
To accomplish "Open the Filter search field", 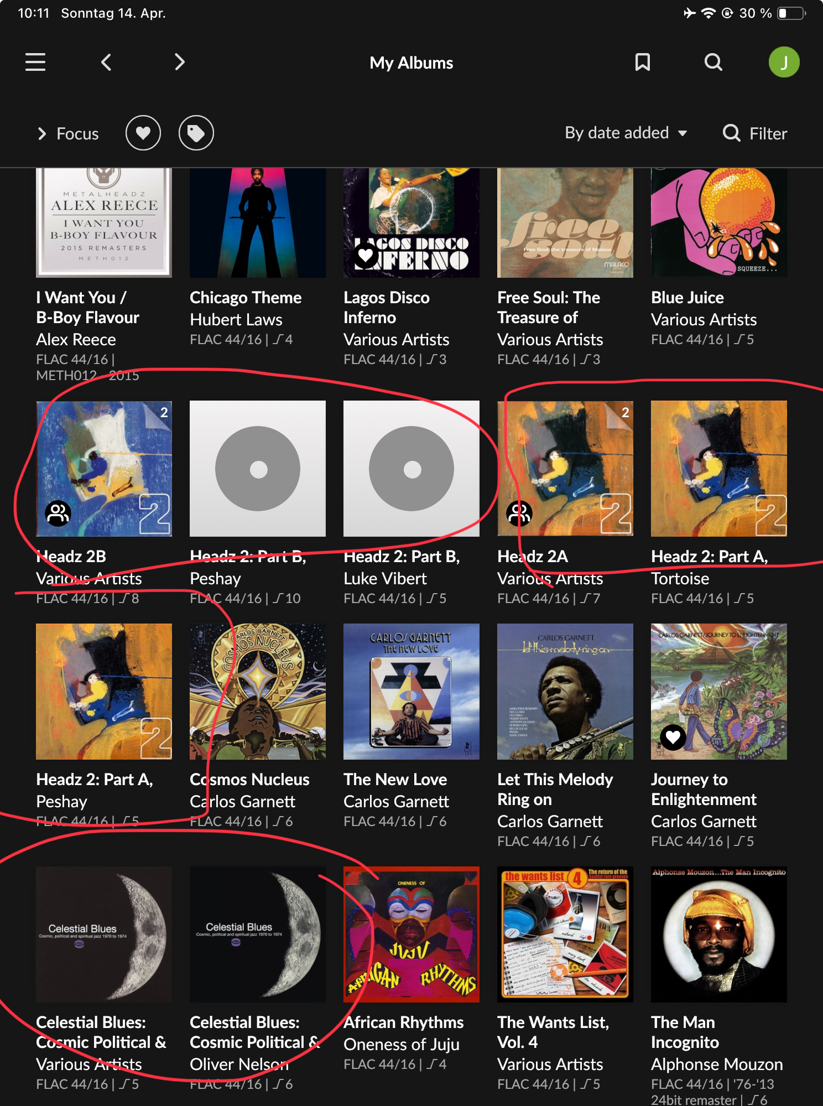I will click(x=755, y=133).
